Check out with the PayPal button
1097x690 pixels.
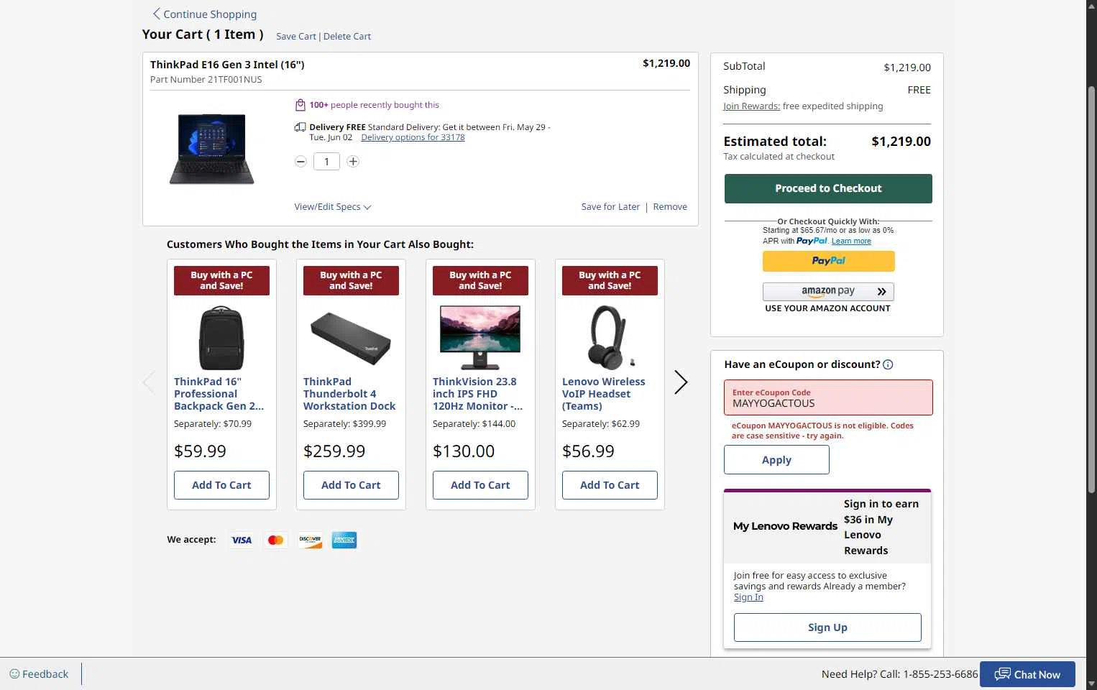[828, 261]
